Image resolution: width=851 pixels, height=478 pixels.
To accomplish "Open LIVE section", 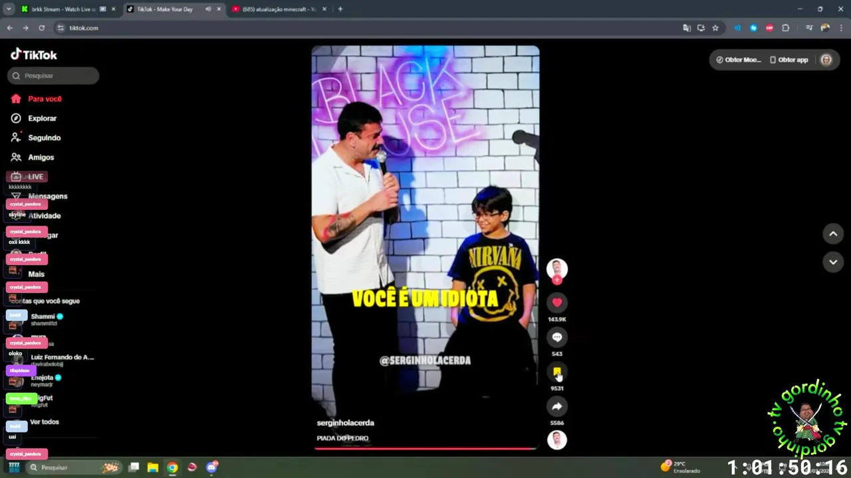I will [x=29, y=177].
